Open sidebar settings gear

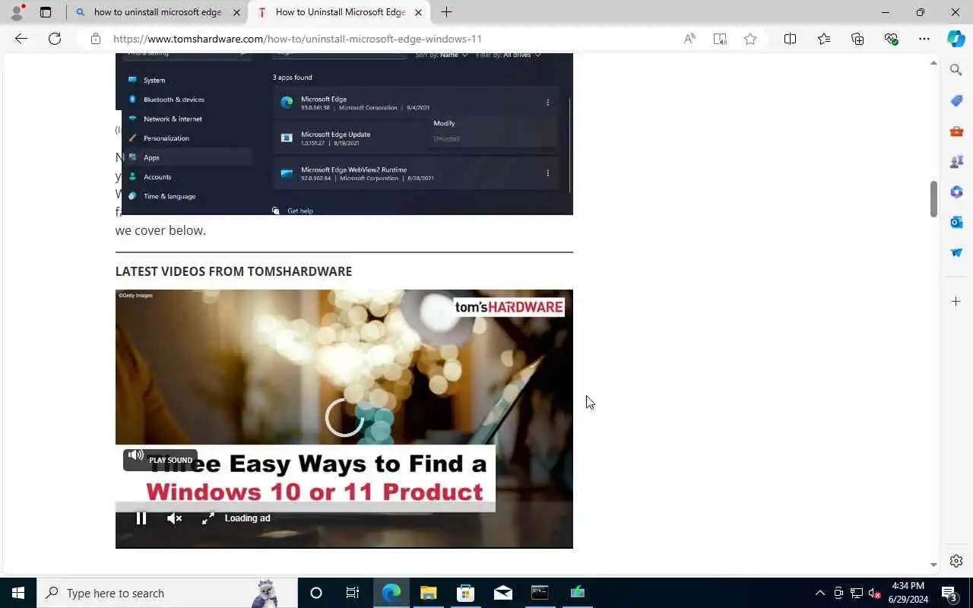coord(956,561)
